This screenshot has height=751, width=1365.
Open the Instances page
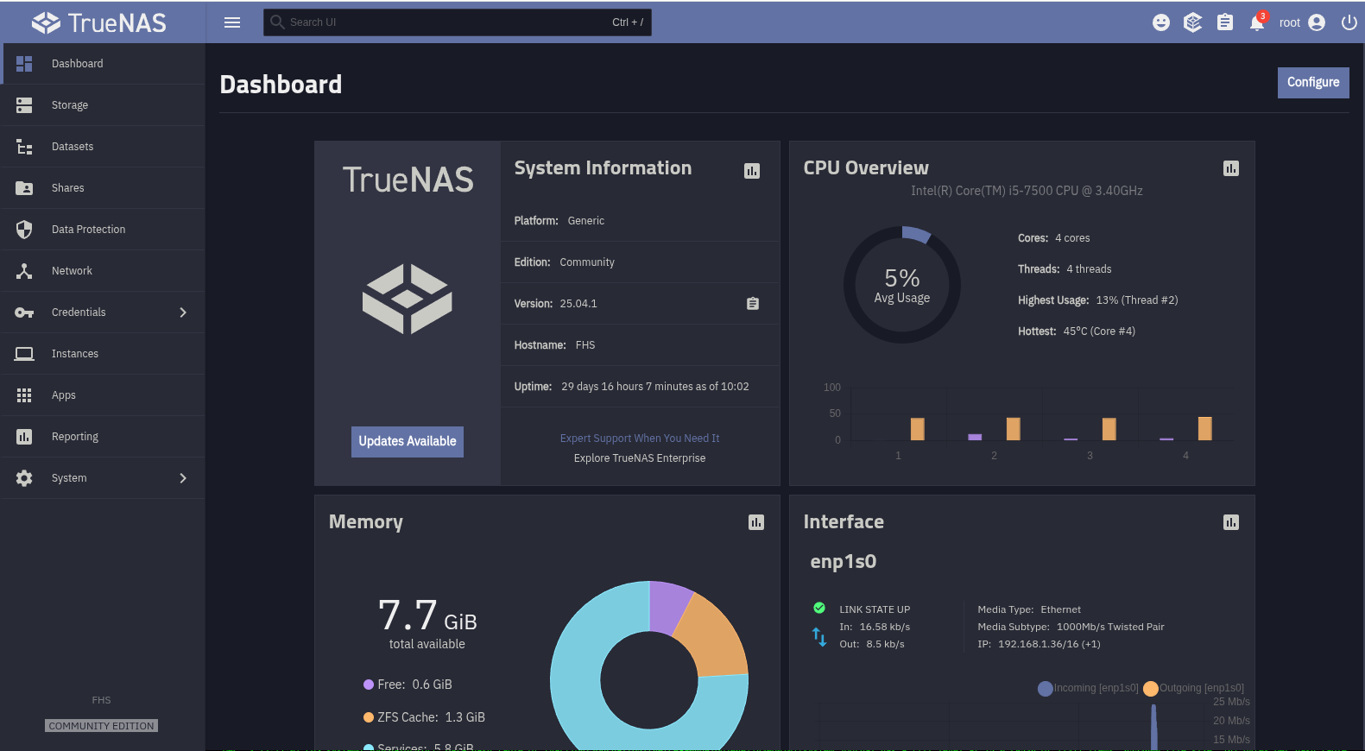click(103, 354)
